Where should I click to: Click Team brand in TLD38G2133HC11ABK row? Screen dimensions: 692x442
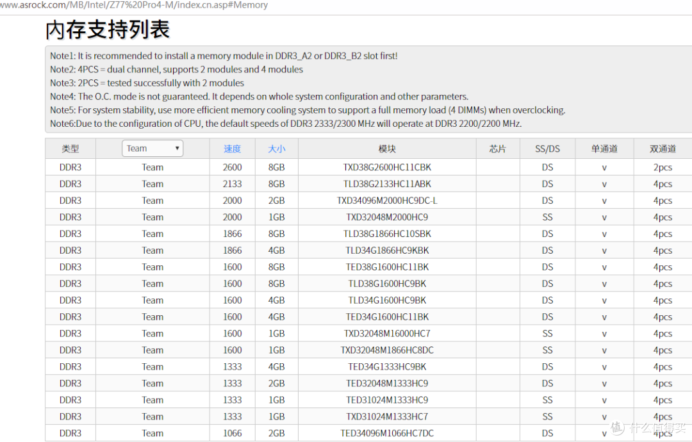coord(152,184)
